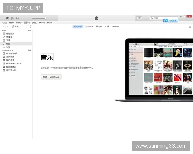193x154 pixels.
Task: Open the 编辑(E) menu
Action: coord(12,23)
